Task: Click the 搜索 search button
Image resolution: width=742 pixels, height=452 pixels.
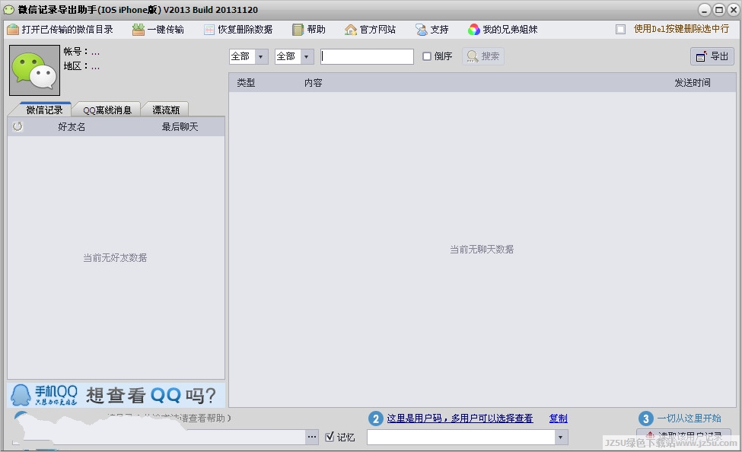Action: pyautogui.click(x=482, y=56)
